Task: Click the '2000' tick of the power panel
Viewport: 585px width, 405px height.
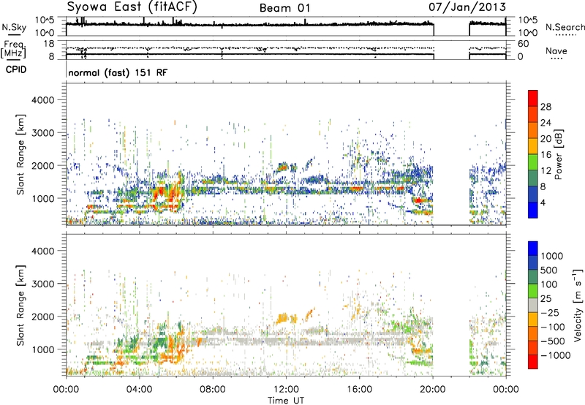Action: pos(44,165)
